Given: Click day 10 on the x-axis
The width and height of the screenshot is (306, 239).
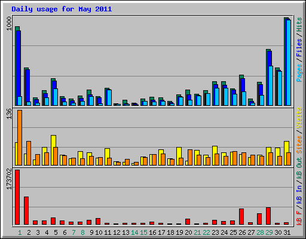Looking at the screenshot, I should click(x=99, y=232).
